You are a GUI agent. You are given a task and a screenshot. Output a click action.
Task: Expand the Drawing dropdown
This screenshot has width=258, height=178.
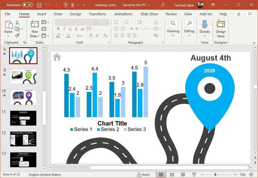[173, 35]
